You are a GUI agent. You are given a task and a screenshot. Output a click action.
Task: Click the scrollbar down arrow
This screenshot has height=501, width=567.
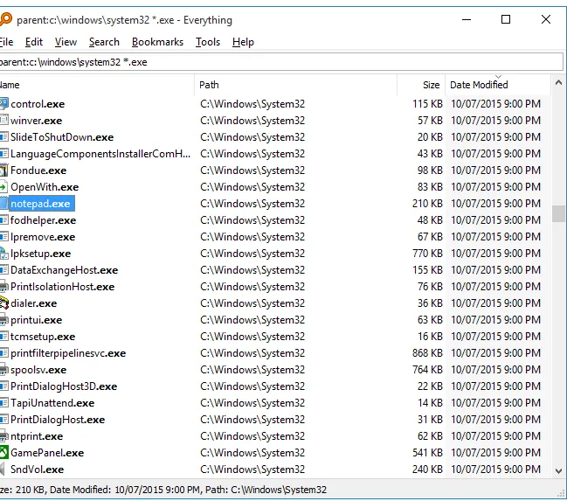[558, 470]
